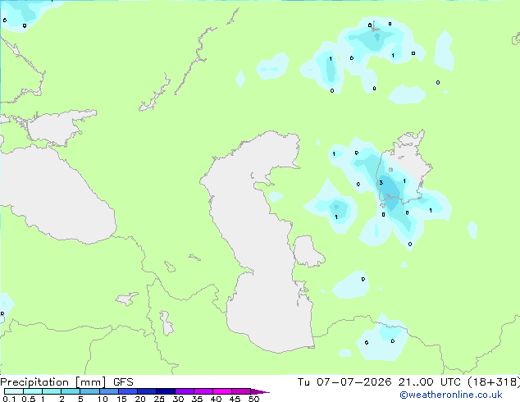Click the 20–25 mm dark blue swatch

[146, 391]
